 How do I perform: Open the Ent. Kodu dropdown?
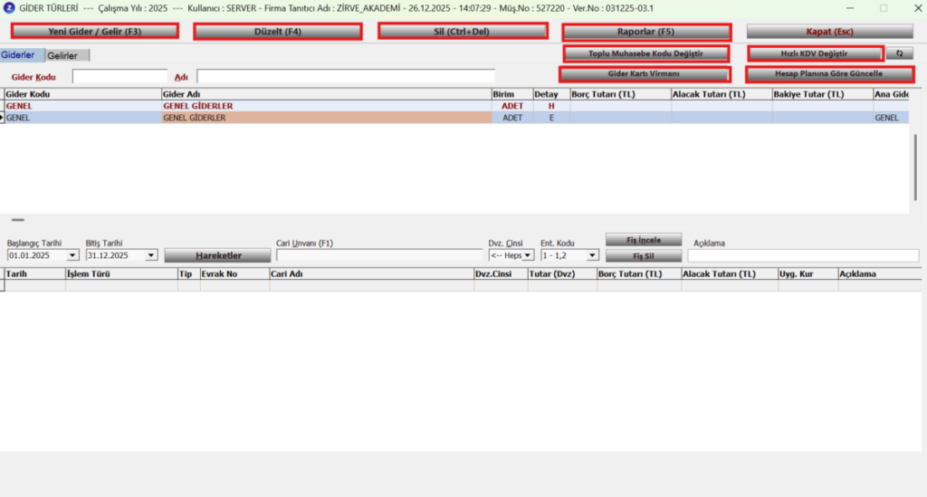pos(592,255)
